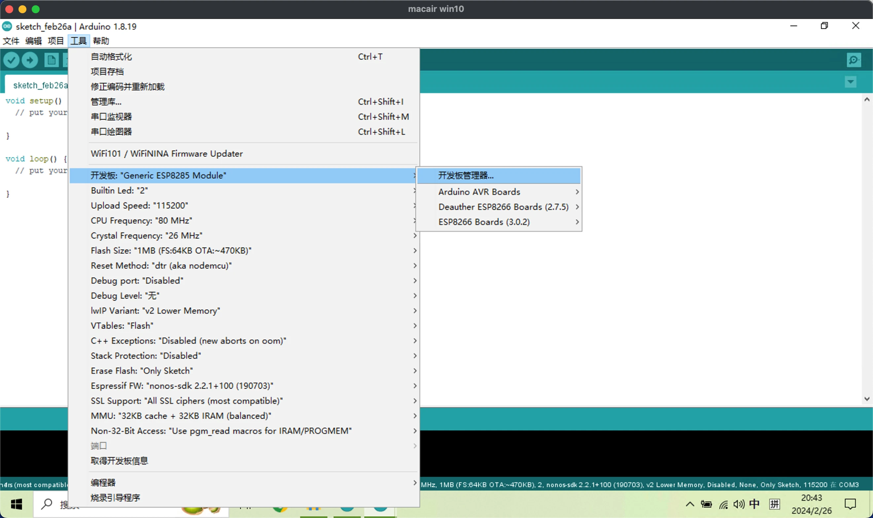Screen dimensions: 873x518
Task: Click WiFi101 / WiFiNINA Firmware Updater
Action: (x=167, y=154)
